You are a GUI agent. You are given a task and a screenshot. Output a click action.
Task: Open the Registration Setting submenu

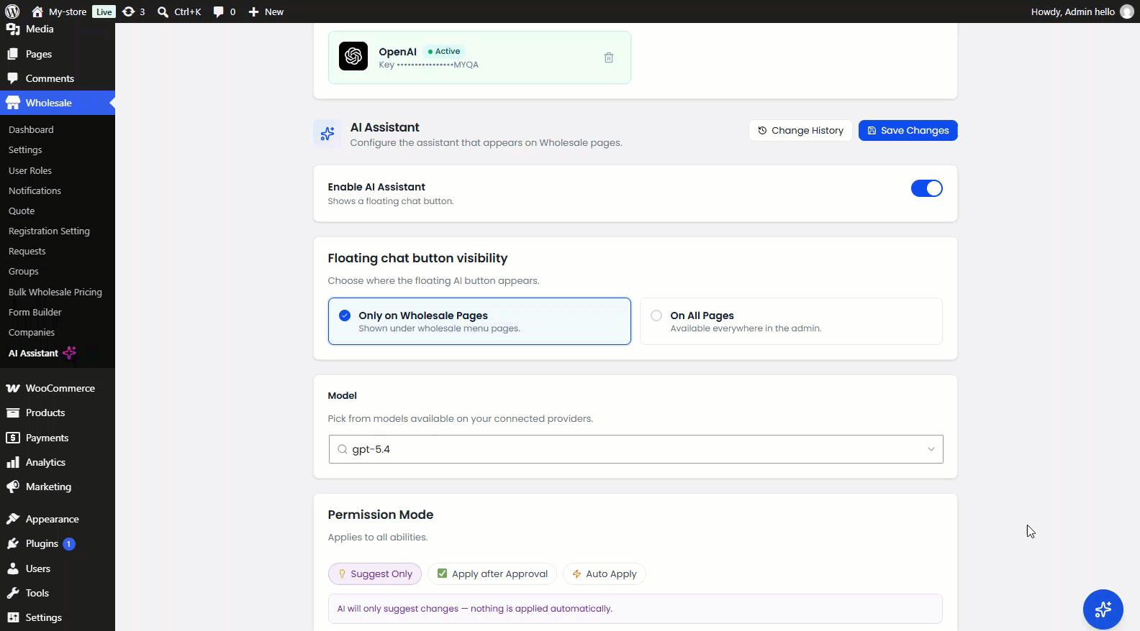(49, 231)
